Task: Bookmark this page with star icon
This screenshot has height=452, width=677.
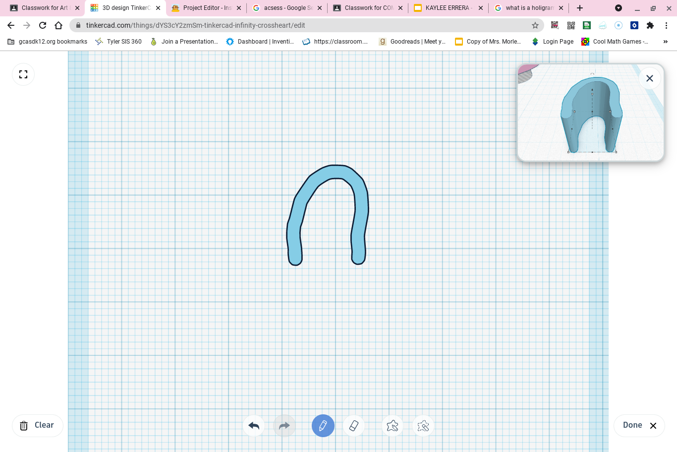Action: pyautogui.click(x=535, y=25)
